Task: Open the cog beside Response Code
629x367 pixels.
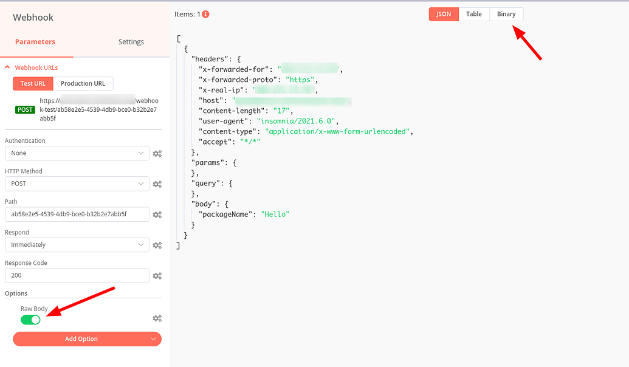Action: [x=157, y=275]
